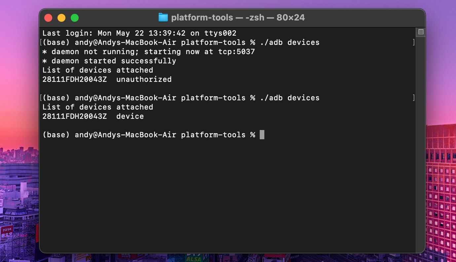Click the red close traffic light button

tap(48, 17)
